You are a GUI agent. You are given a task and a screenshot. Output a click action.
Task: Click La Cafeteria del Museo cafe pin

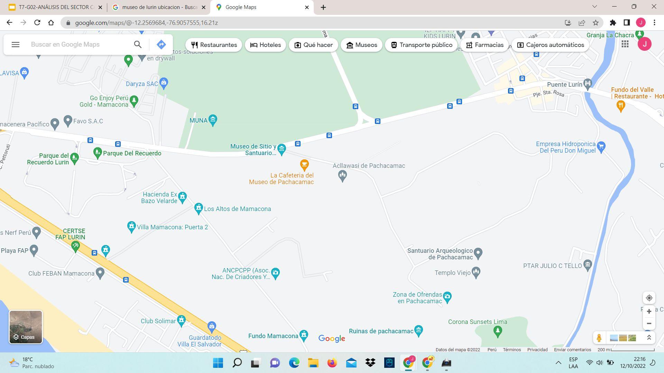coord(304,165)
